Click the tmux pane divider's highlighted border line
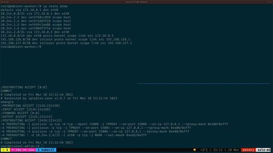Viewport: 273px width, 153px height. (x=204, y=84)
